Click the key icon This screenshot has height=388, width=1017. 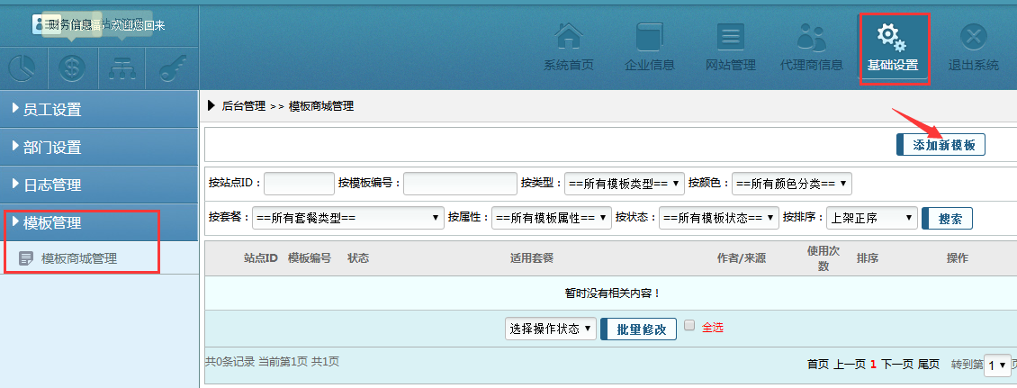coord(171,67)
